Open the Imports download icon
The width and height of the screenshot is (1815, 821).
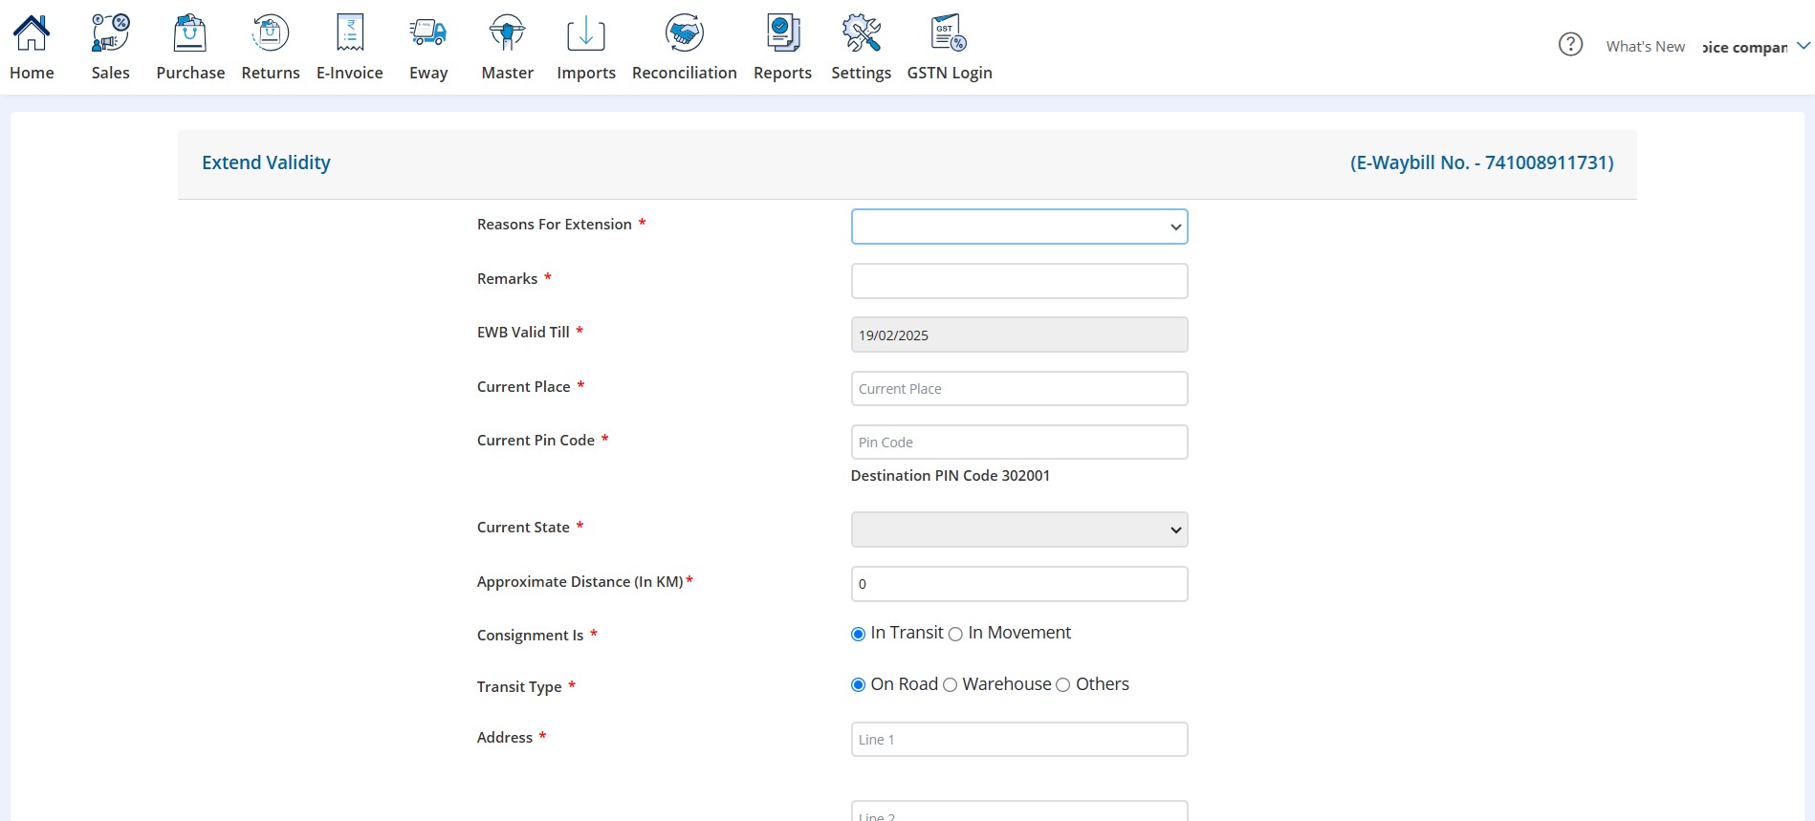point(586,33)
